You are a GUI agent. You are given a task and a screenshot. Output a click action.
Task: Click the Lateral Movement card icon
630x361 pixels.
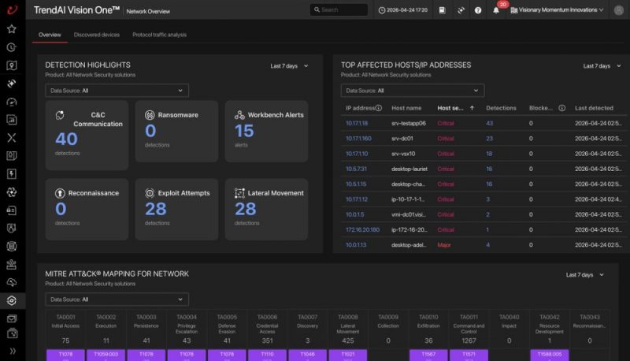tap(239, 193)
